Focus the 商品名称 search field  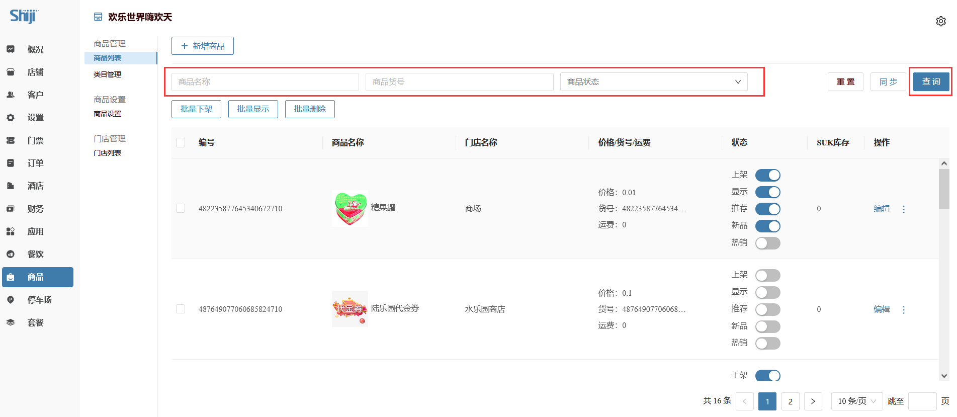[x=265, y=82]
